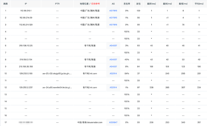Open AS17816 link in hop 2 row
207x126 pixels.
click(x=113, y=18)
